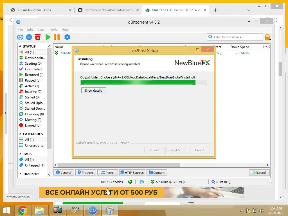Screen dimensions: 288x216
Task: Open the browser tab search dropdown
Action: point(249,10)
